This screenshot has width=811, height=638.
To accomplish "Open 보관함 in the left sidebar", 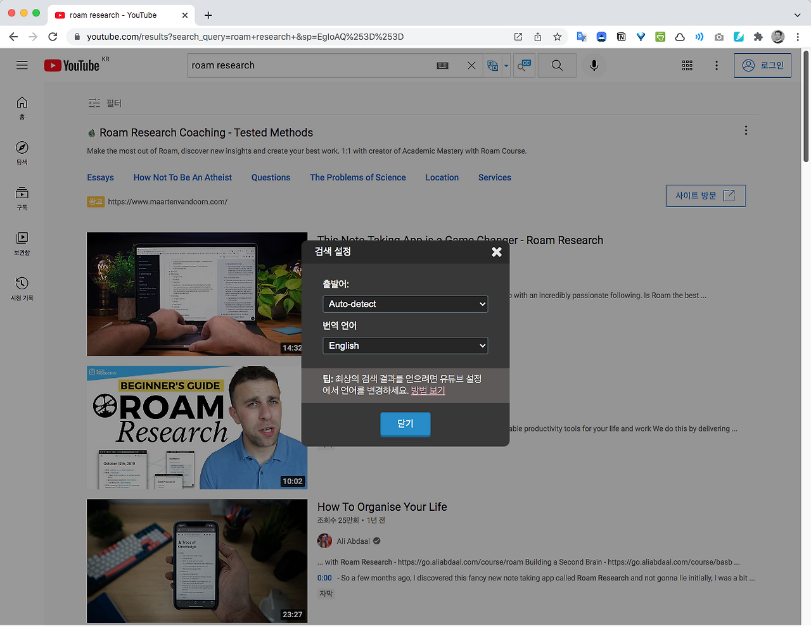I will [22, 243].
